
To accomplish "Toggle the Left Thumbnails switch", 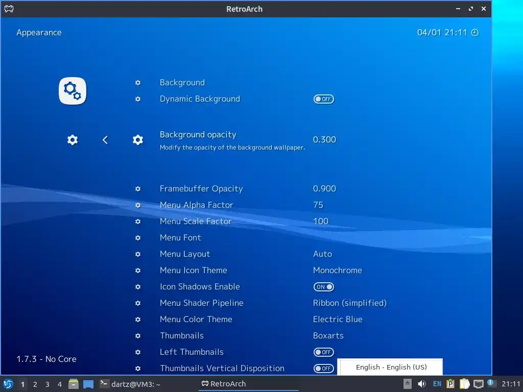I will (x=323, y=352).
